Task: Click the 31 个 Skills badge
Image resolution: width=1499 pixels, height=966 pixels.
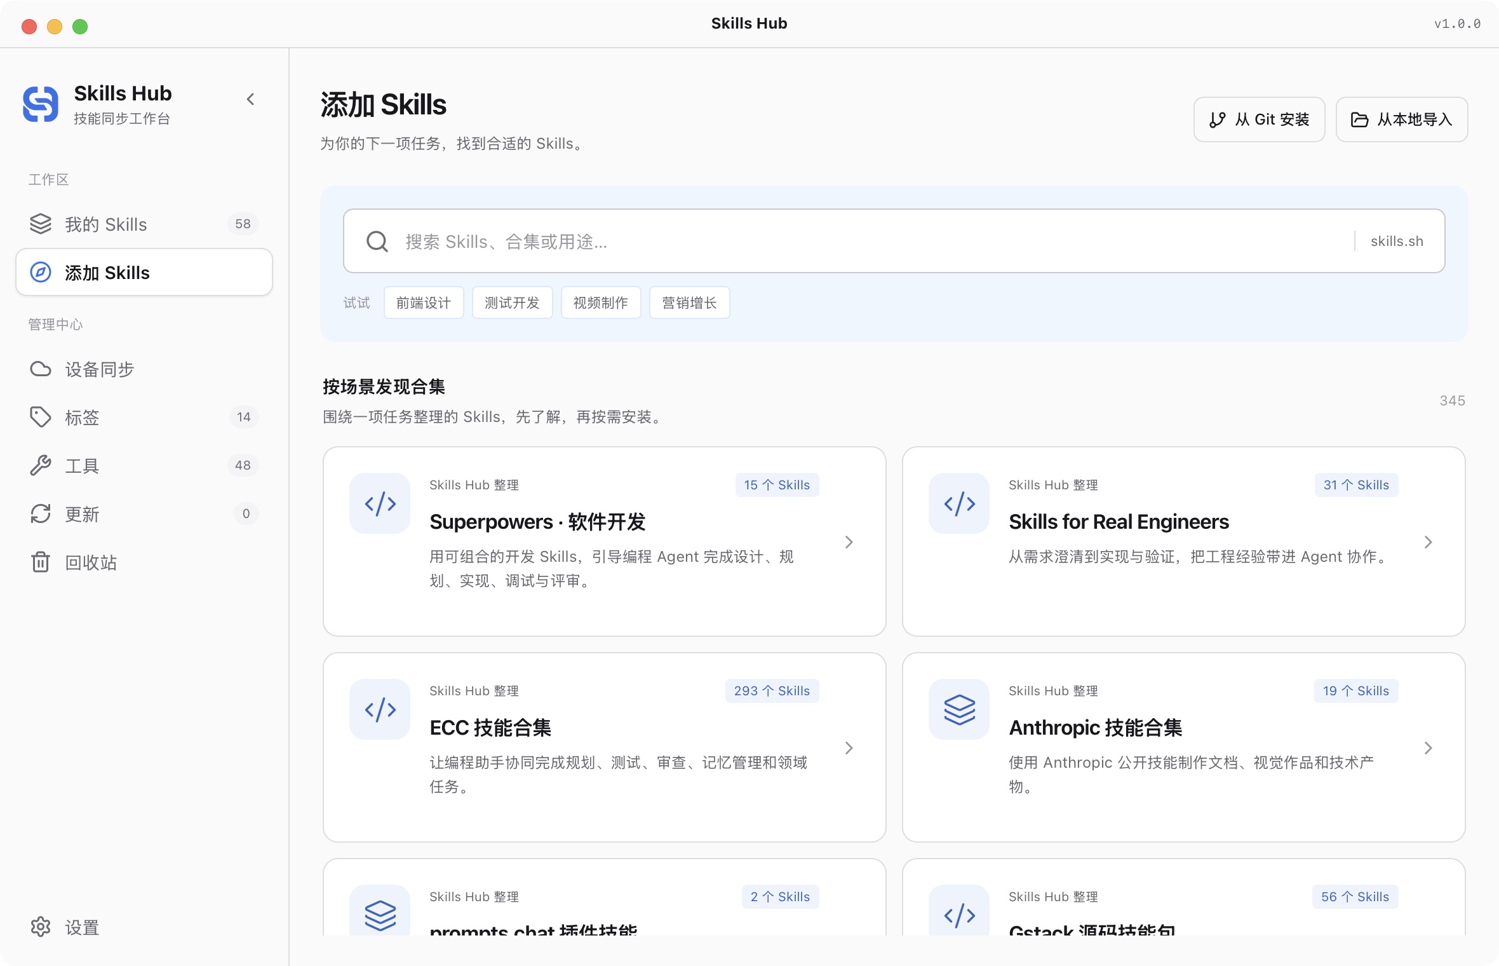Action: coord(1356,485)
